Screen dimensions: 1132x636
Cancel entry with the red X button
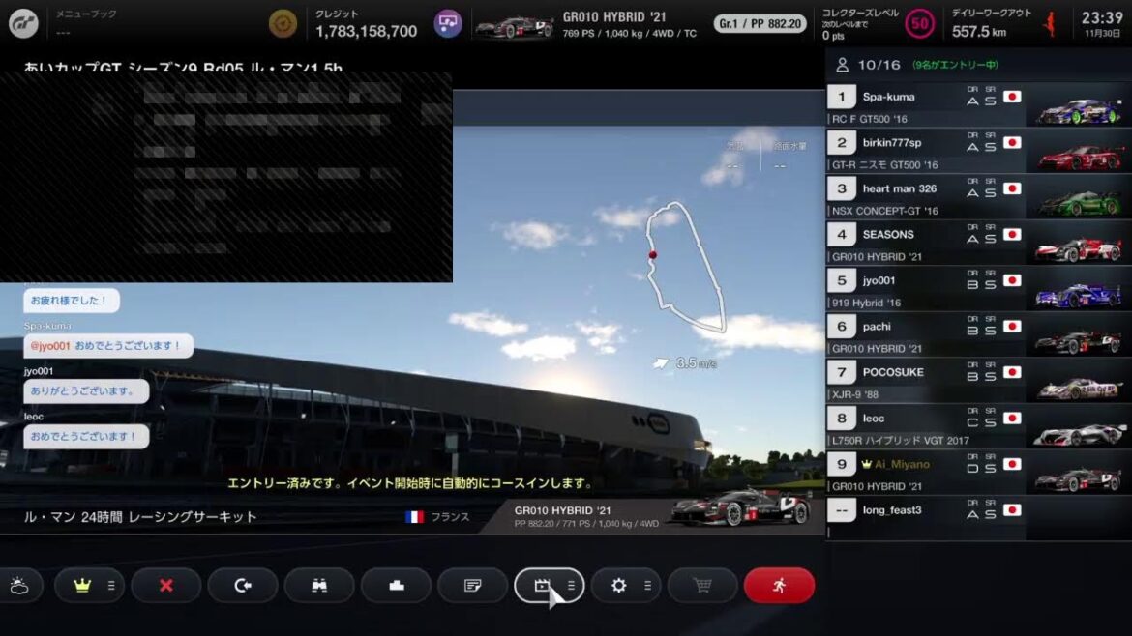tap(166, 586)
